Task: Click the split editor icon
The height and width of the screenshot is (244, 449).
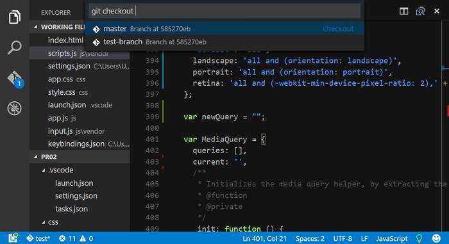Action: 403,11
